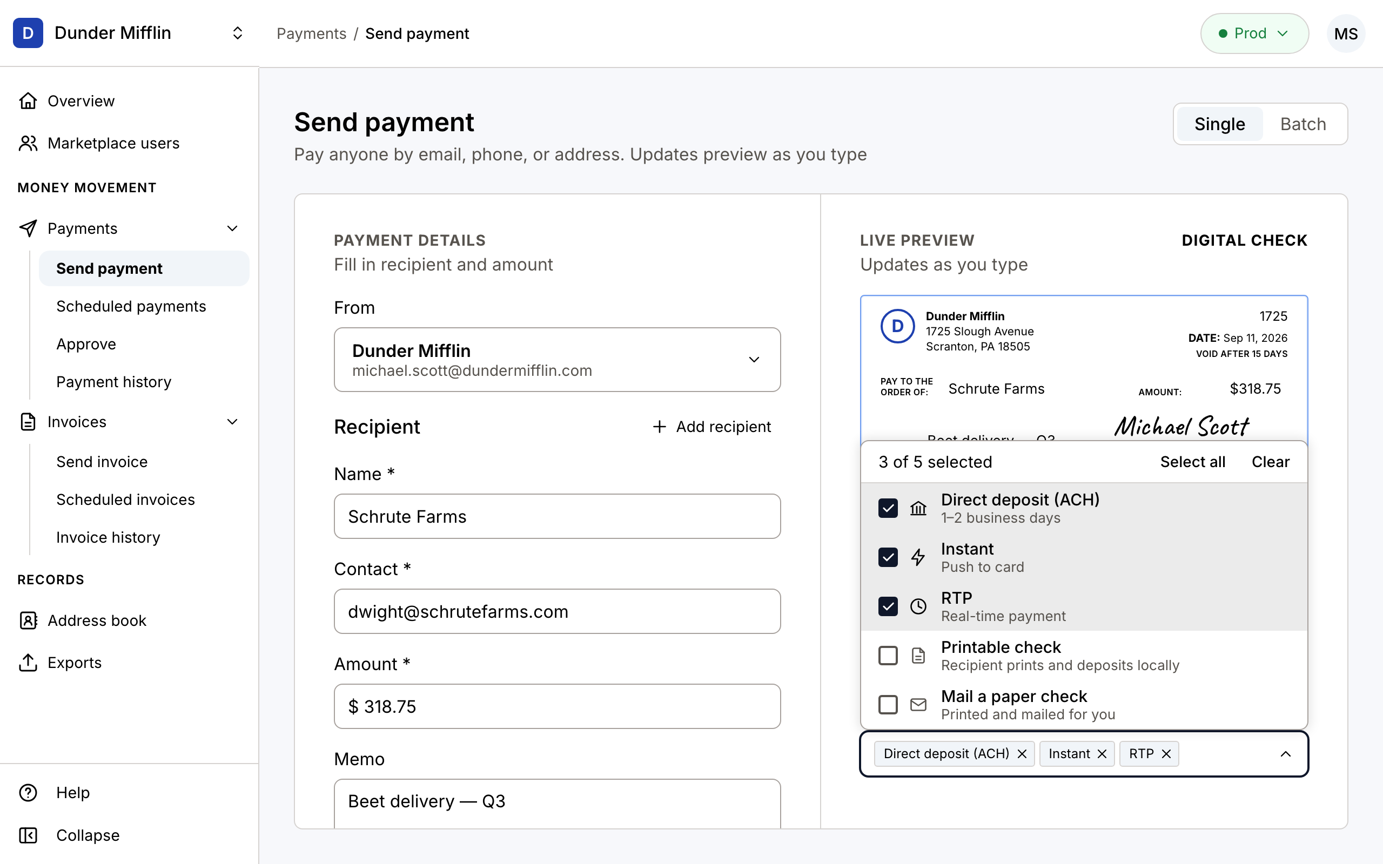Open the Exports page

[129, 663]
